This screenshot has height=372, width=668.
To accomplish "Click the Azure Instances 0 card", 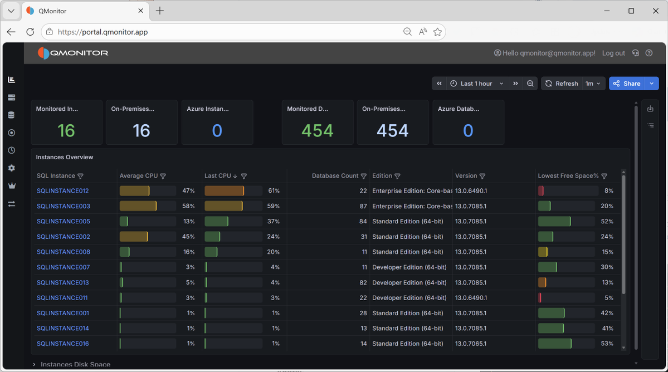I will tap(217, 123).
